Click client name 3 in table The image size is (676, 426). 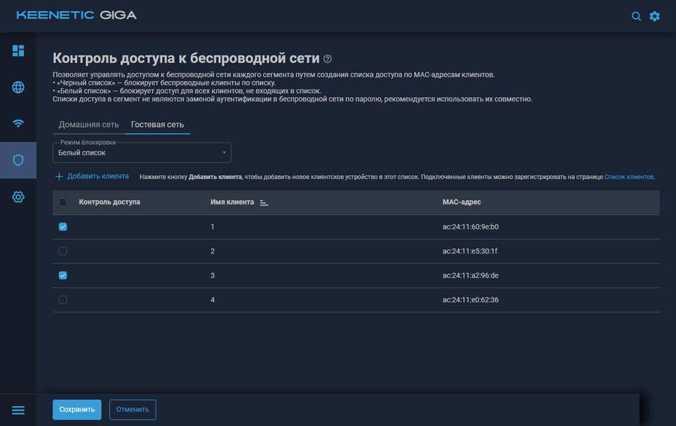[x=212, y=275]
